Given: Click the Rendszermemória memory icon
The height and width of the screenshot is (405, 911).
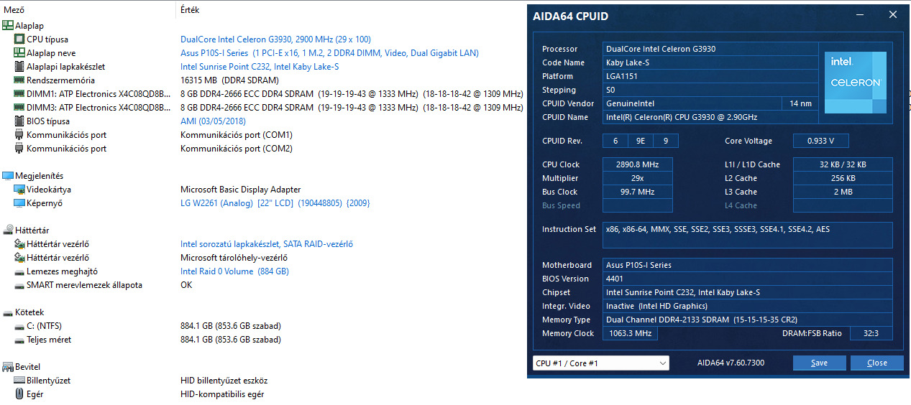Looking at the screenshot, I should click(x=19, y=80).
